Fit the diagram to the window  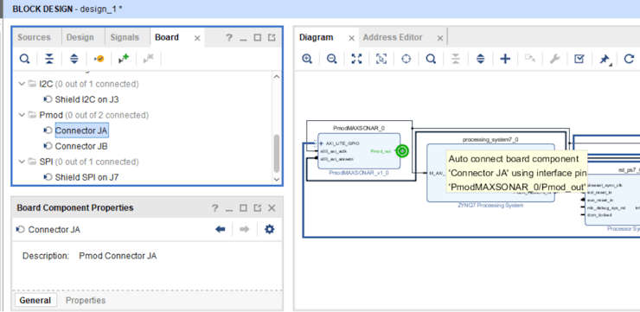tap(356, 59)
